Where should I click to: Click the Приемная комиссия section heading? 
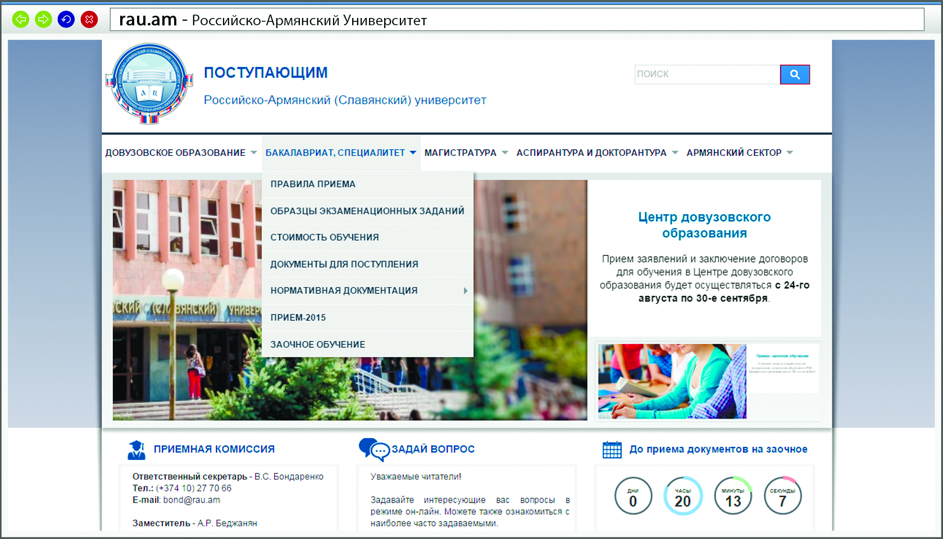click(214, 449)
